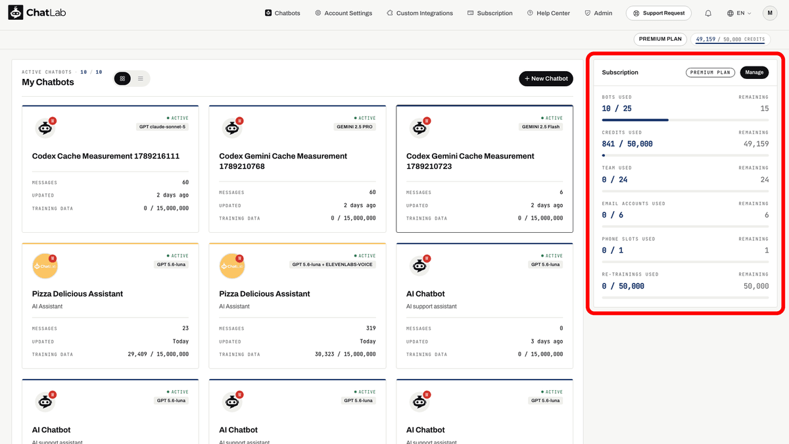The image size is (789, 444).
Task: Click the 0 / 24 team used value
Action: (615, 180)
